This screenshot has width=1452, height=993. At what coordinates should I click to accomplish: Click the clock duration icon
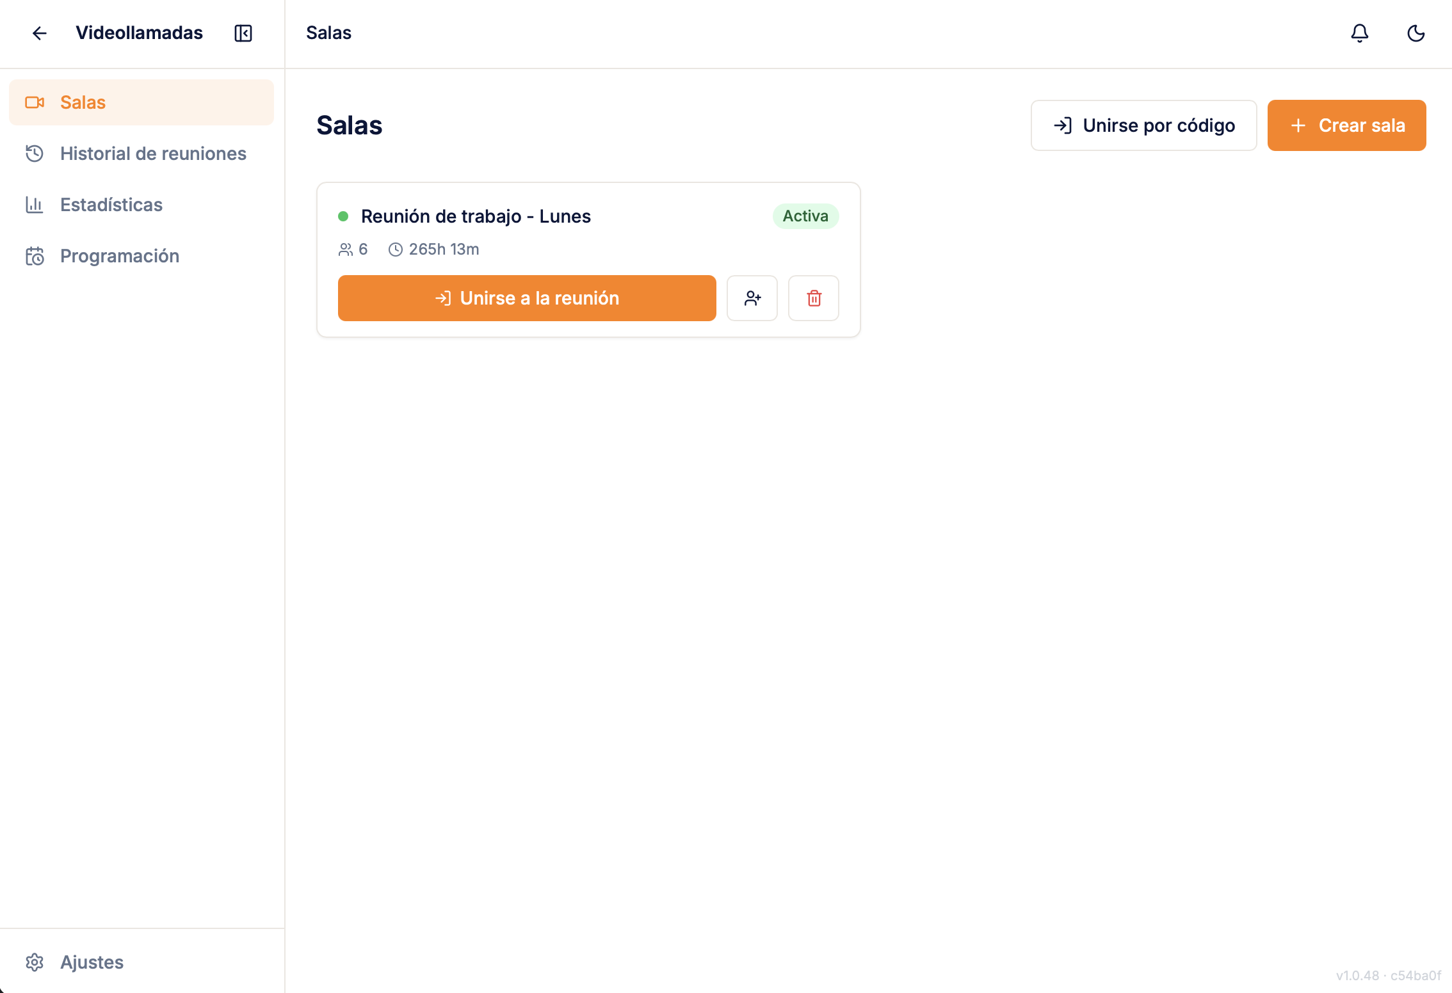point(396,250)
